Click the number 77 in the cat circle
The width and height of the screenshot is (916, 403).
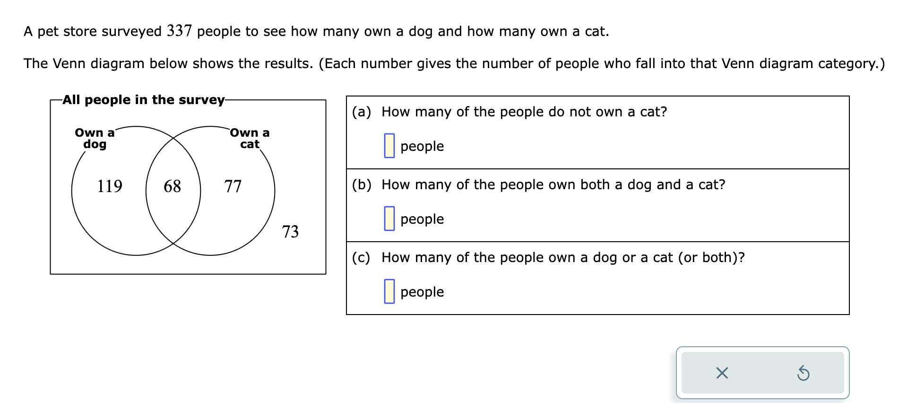pyautogui.click(x=233, y=186)
